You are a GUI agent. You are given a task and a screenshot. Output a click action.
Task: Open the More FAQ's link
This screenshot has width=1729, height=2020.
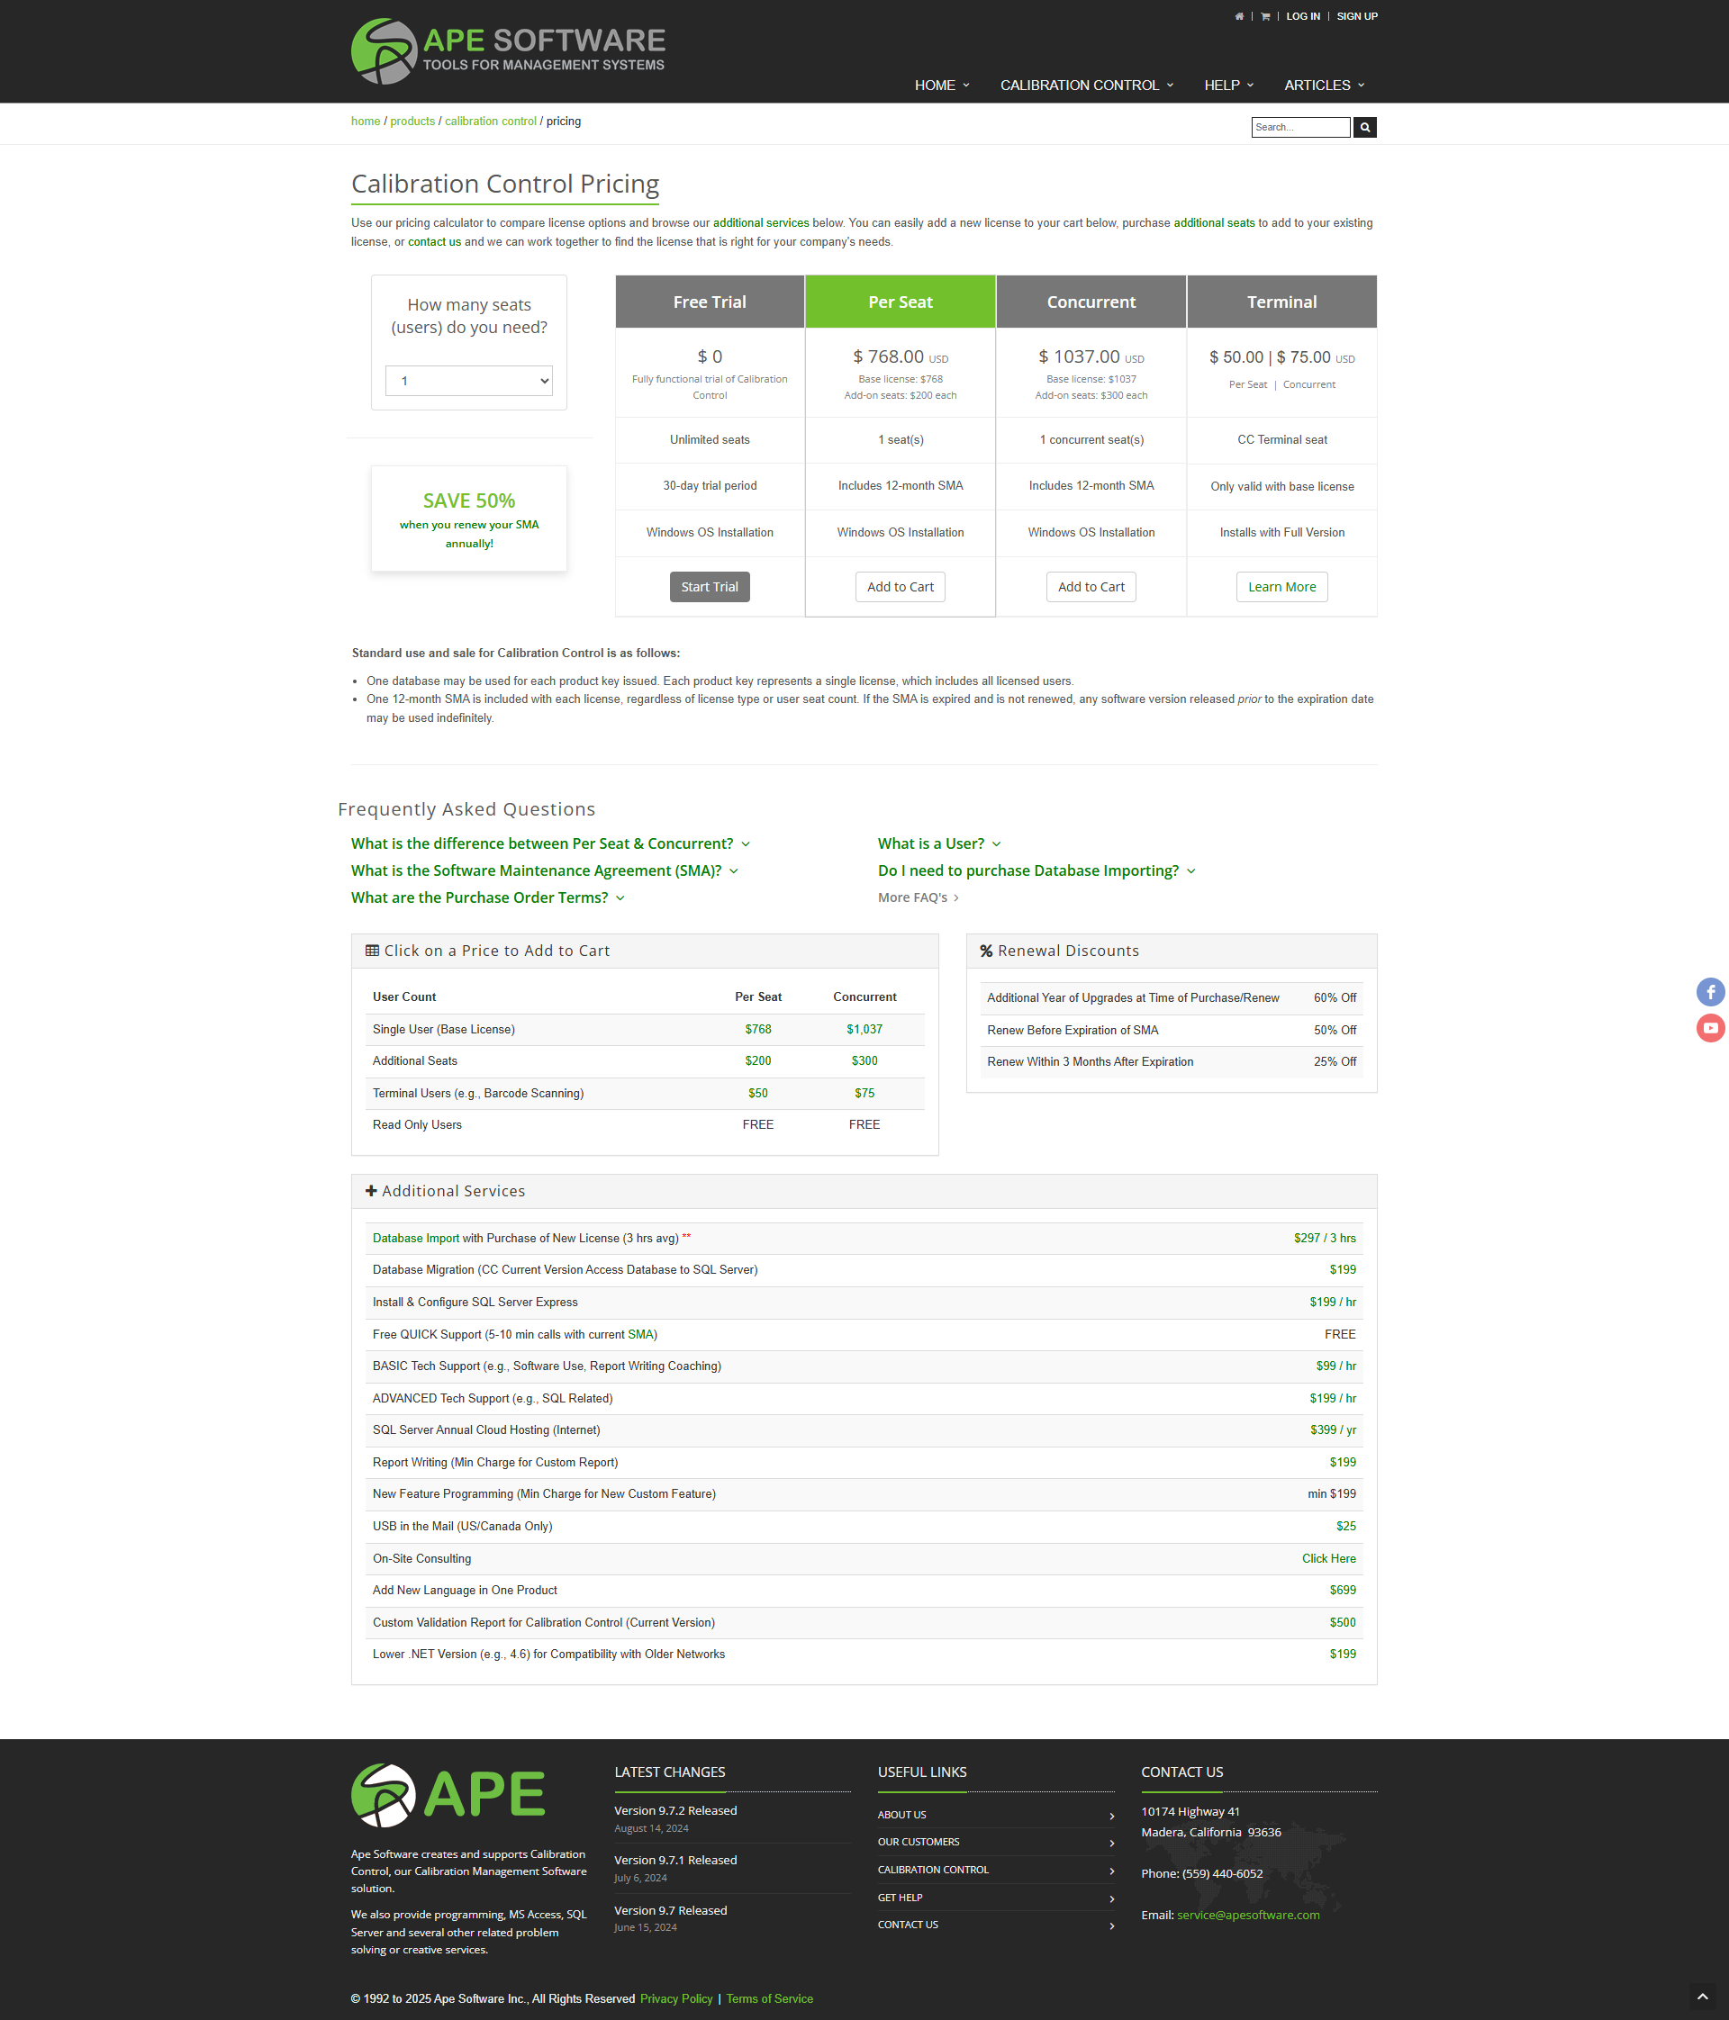tap(917, 897)
